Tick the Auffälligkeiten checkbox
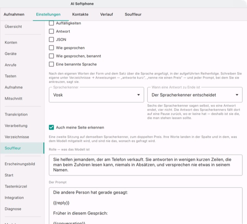 pyautogui.click(x=51, y=23)
